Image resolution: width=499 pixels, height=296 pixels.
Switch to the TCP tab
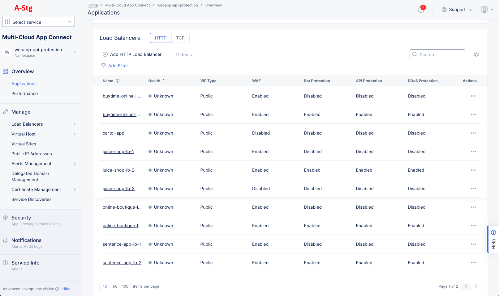tap(180, 38)
